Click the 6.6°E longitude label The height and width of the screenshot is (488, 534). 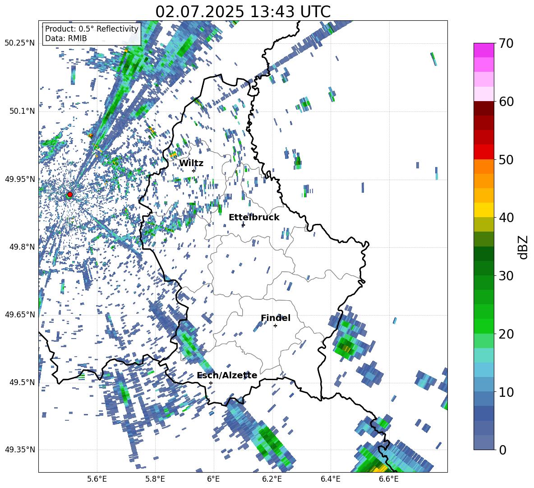pos(389,479)
